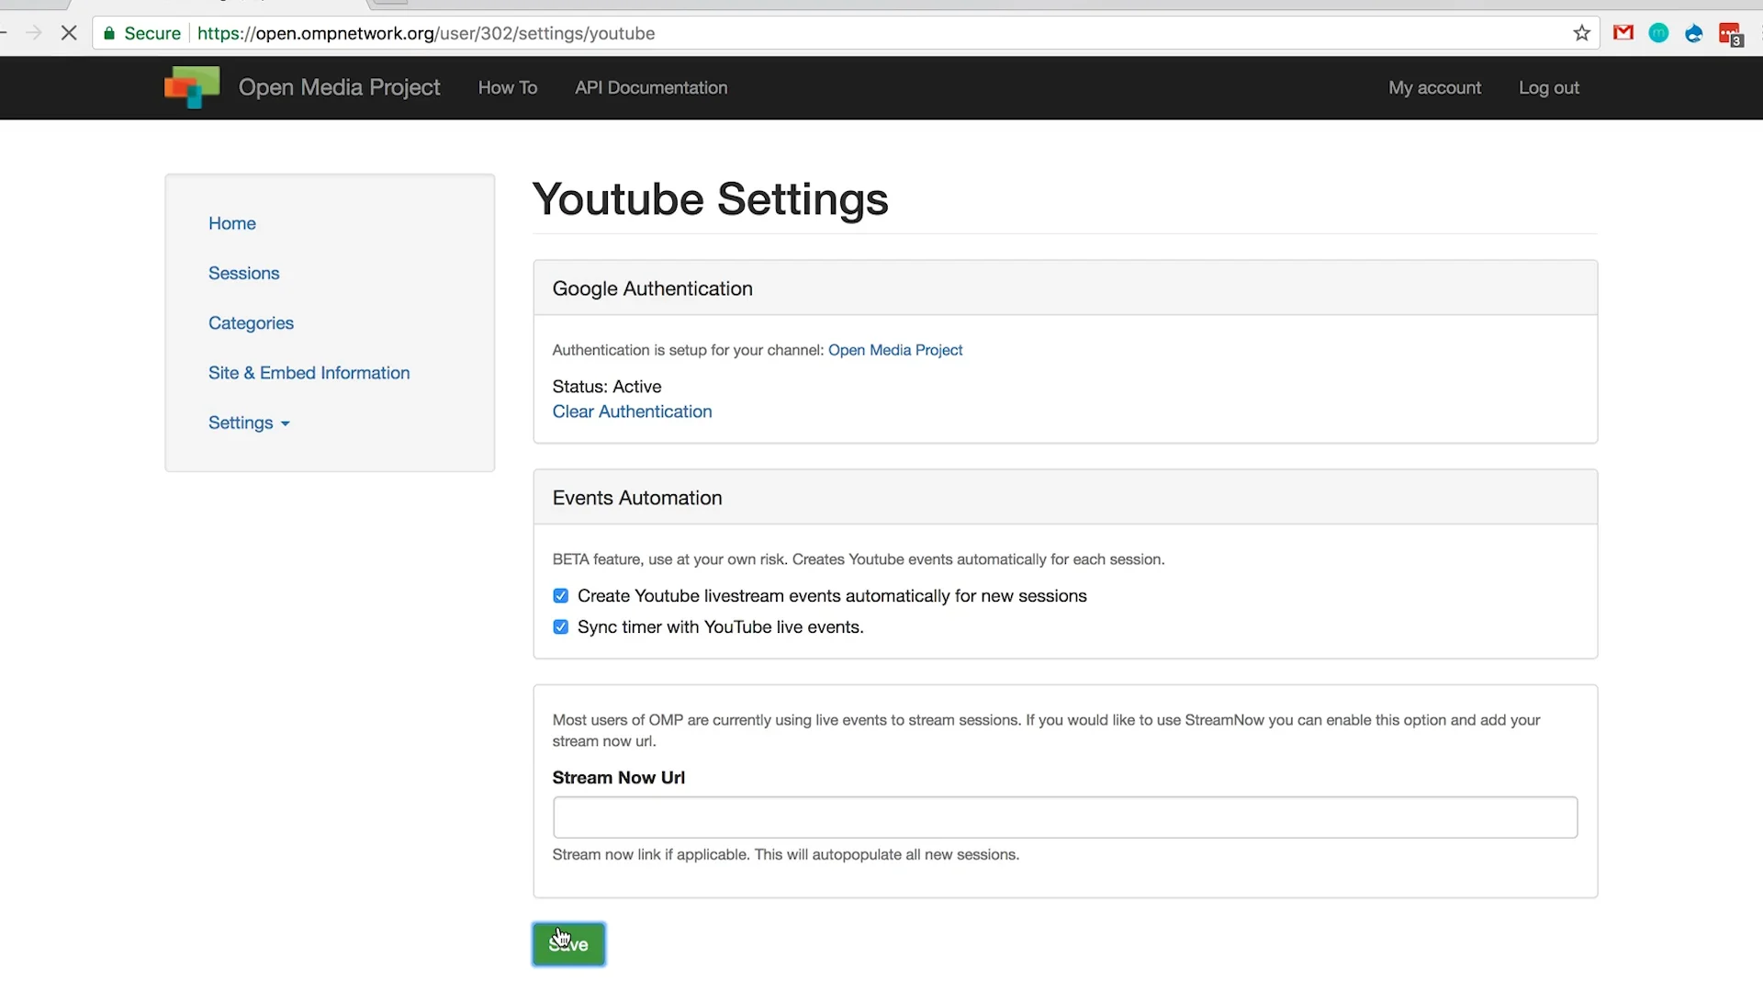1763x992 pixels.
Task: Open My account page
Action: (1434, 87)
